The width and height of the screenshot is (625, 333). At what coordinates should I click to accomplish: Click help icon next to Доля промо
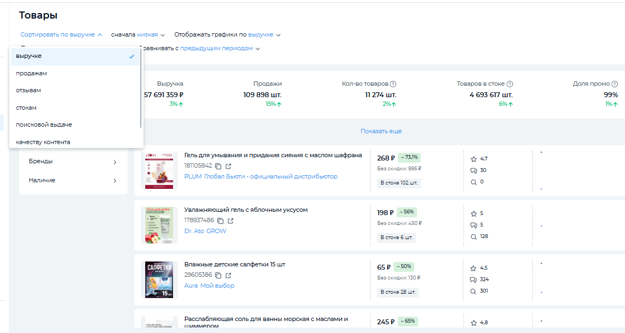615,84
